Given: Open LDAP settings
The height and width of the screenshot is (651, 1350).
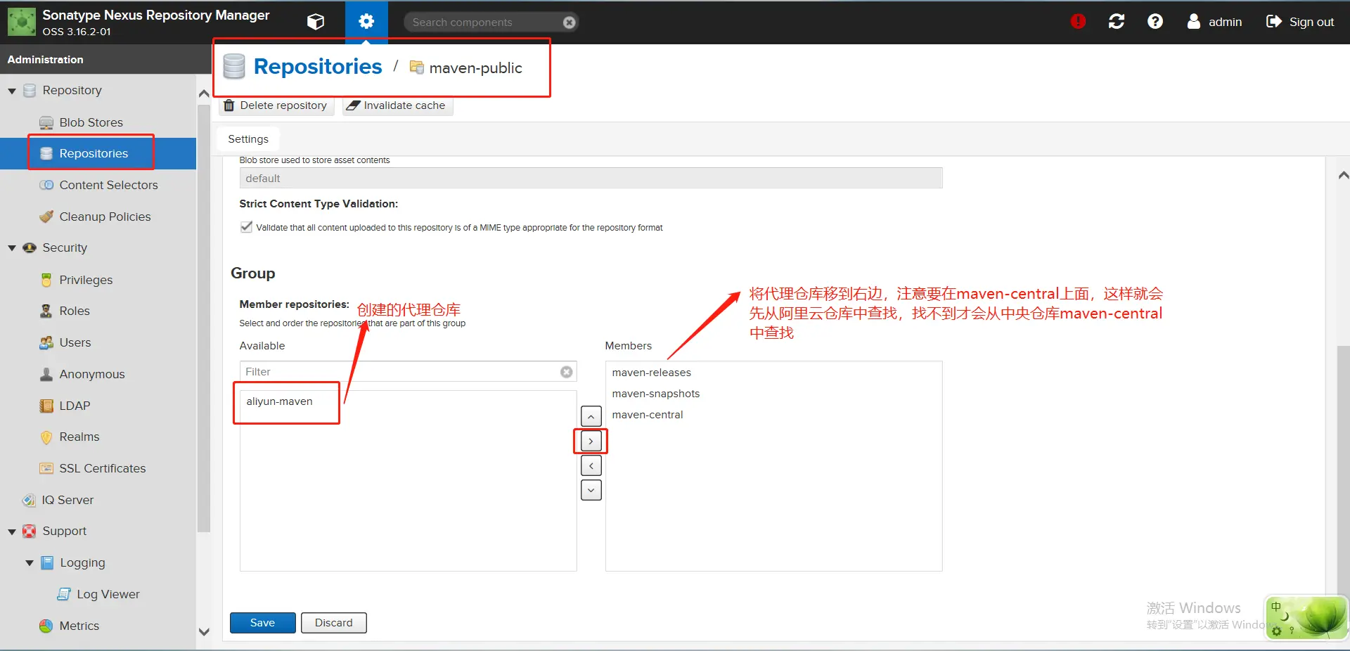Looking at the screenshot, I should (x=75, y=406).
